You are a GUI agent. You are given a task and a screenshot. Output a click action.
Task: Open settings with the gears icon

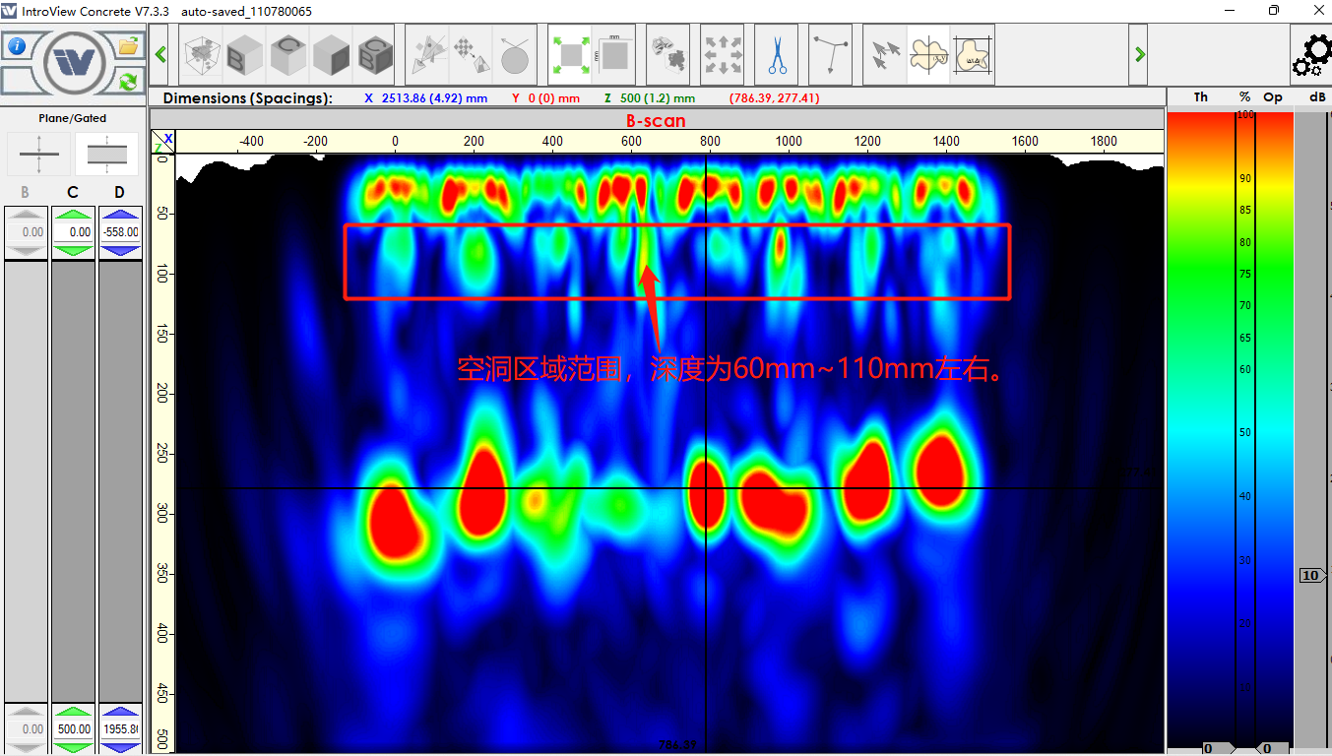pos(1310,55)
